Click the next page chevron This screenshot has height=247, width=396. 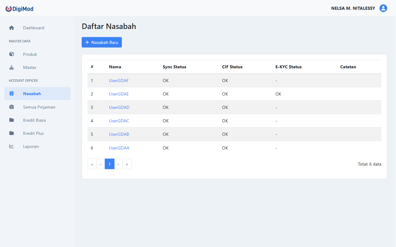(118, 164)
